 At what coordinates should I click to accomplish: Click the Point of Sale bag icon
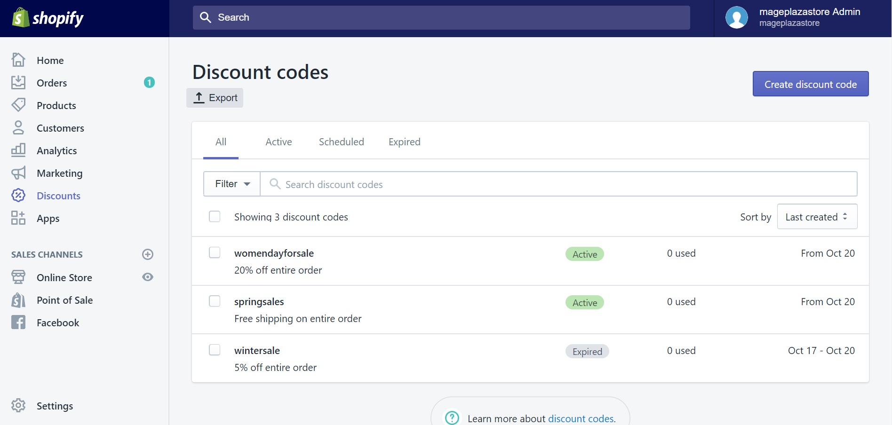pos(18,299)
